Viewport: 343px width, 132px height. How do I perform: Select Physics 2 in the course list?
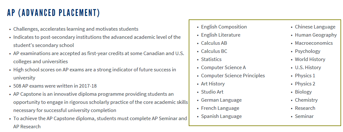coord(305,84)
